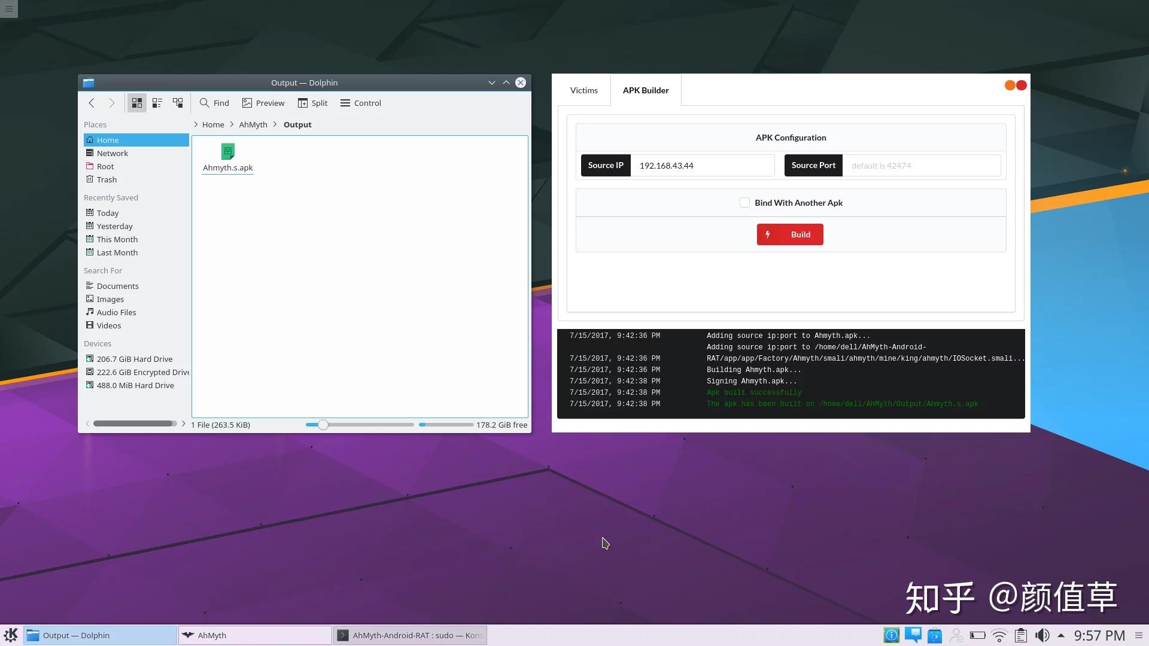1149x646 pixels.
Task: Click the Source Port input field
Action: click(x=921, y=166)
